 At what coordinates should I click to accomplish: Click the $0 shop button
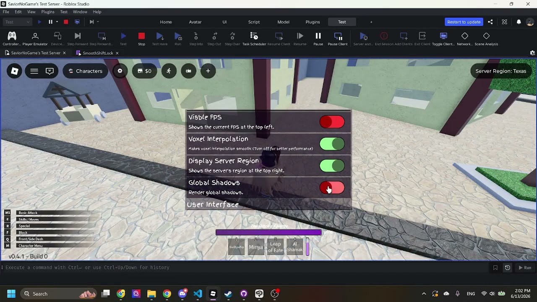[144, 71]
